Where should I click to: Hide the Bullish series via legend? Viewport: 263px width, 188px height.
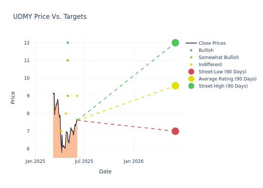pyautogui.click(x=206, y=50)
